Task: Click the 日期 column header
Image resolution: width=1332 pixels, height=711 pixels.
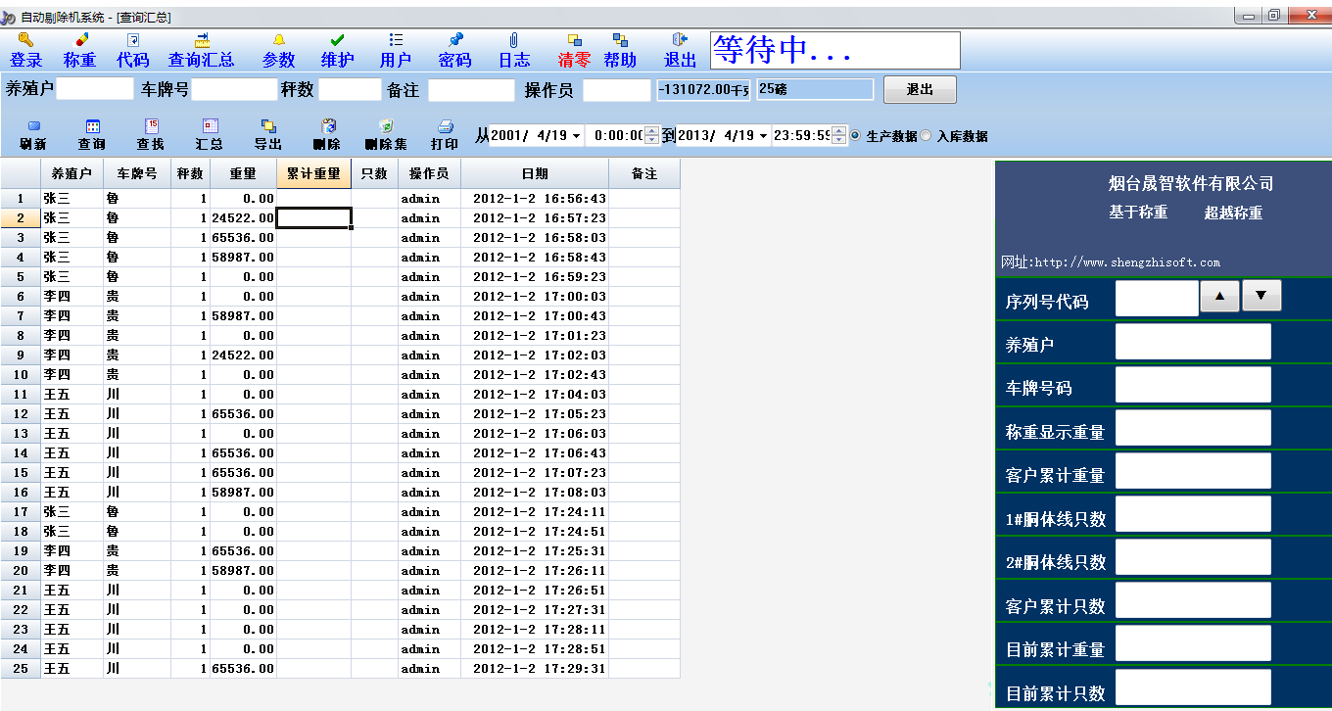Action: point(535,173)
